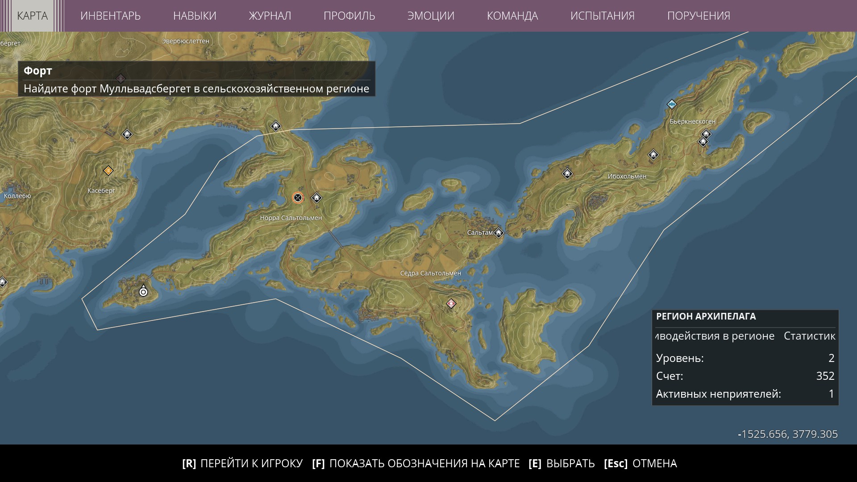This screenshot has height=482, width=857.
Task: Click the safehouse icon north of Касеберг
Action: [127, 134]
